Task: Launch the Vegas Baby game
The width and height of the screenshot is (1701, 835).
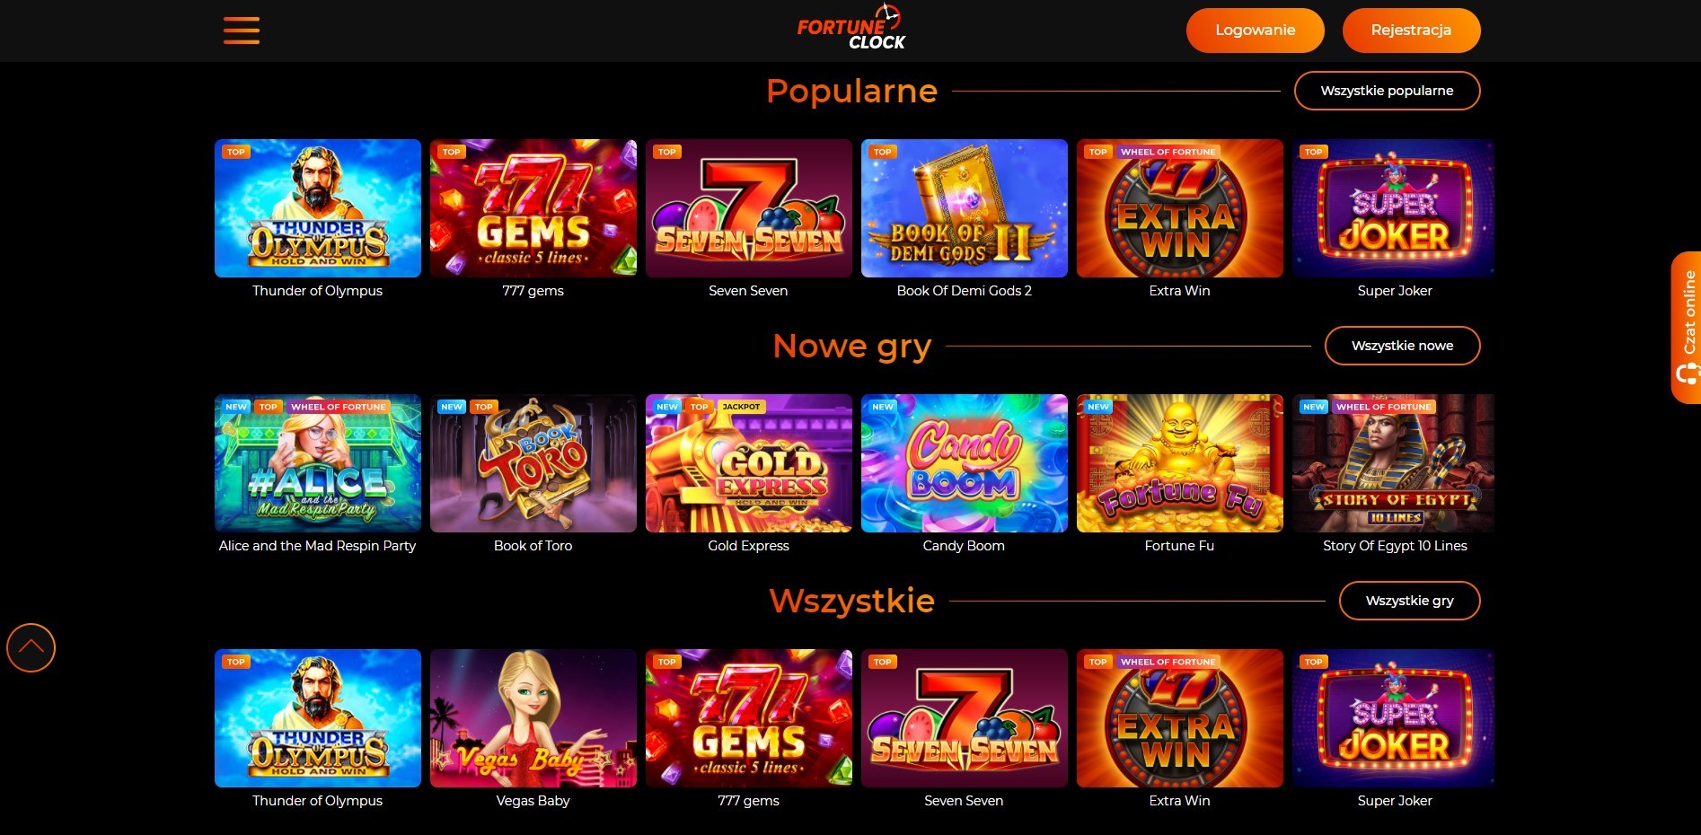Action: pos(533,718)
